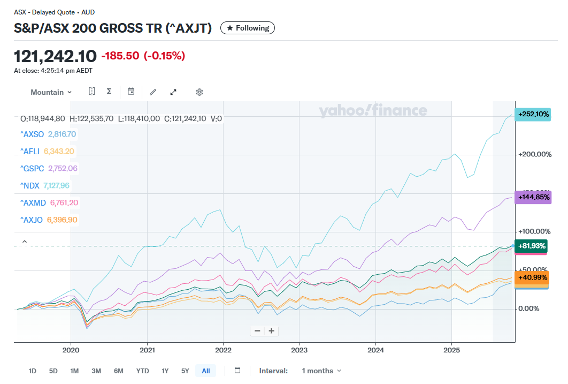Click the ^AXSO symbol link
568x384 pixels.
[33, 134]
